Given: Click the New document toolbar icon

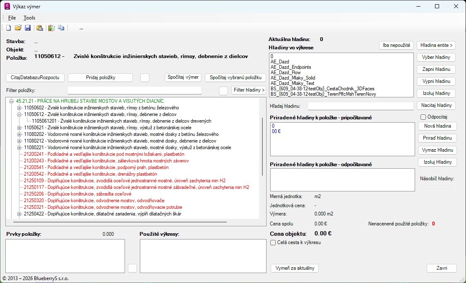Looking at the screenshot, I should [x=8, y=28].
